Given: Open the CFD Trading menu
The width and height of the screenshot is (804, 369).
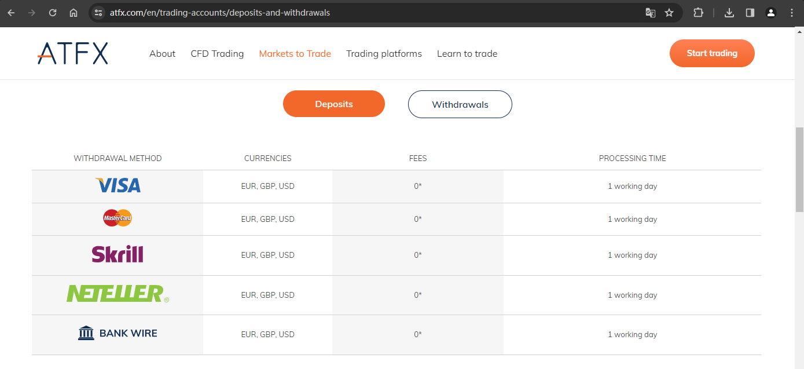Looking at the screenshot, I should [217, 53].
